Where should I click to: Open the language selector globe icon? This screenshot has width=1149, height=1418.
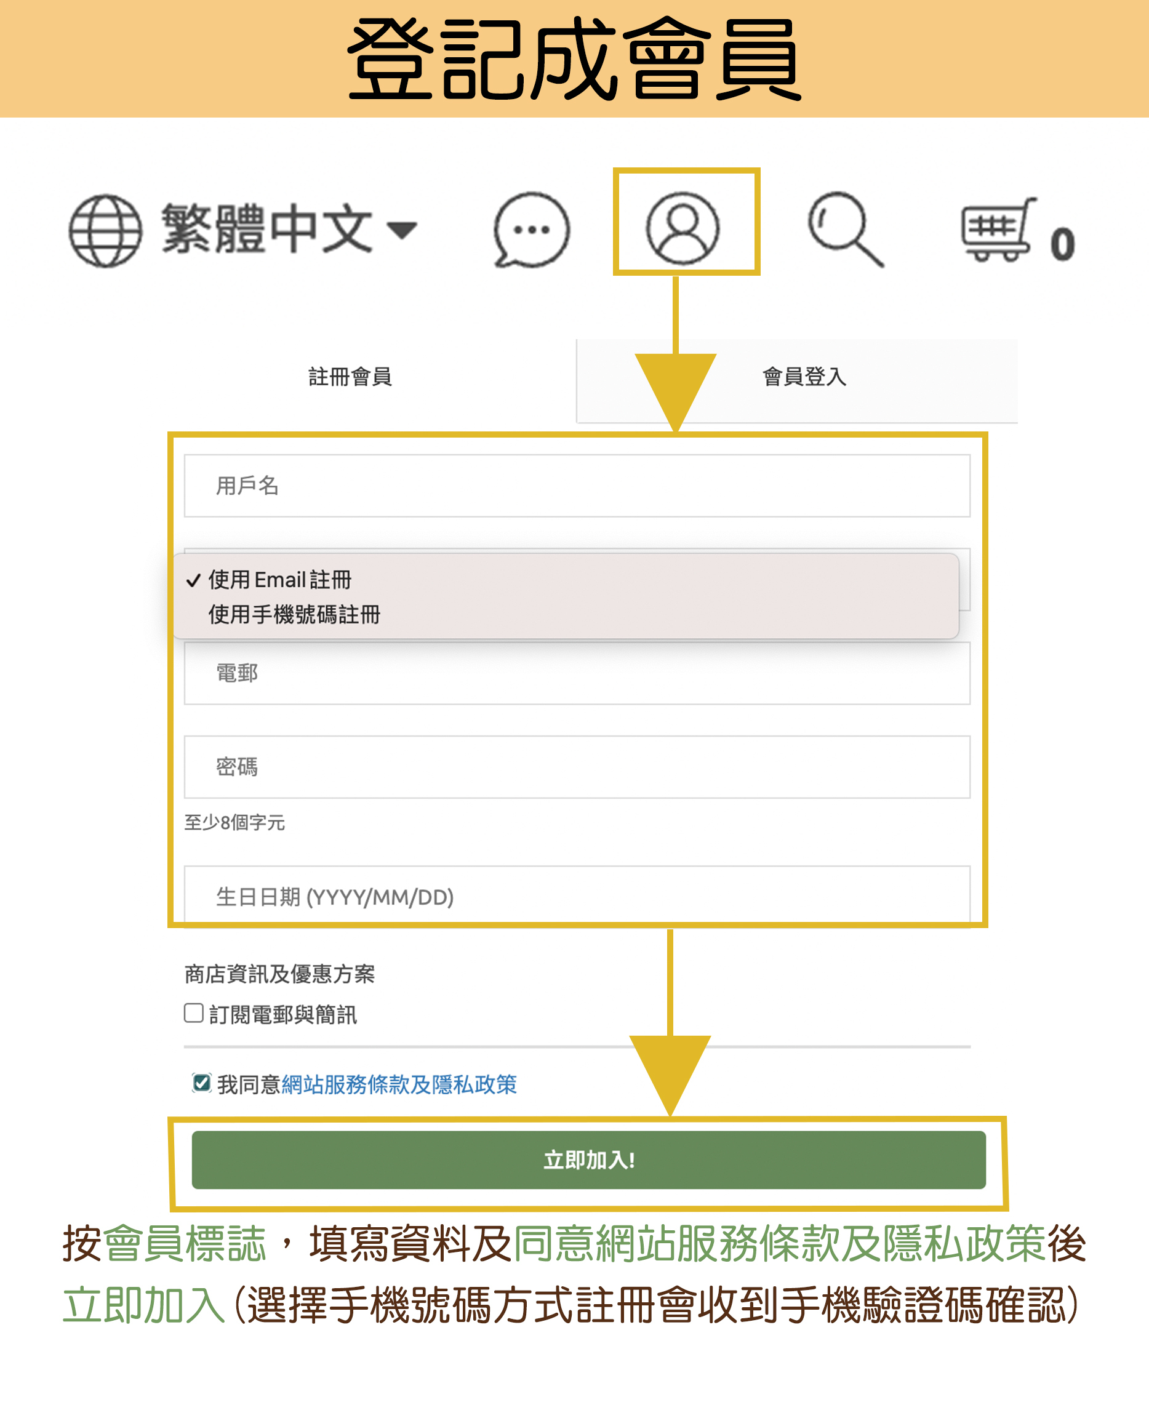point(106,228)
